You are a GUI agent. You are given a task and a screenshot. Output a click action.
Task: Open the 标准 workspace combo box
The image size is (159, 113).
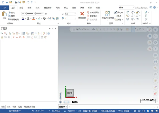(126, 7)
